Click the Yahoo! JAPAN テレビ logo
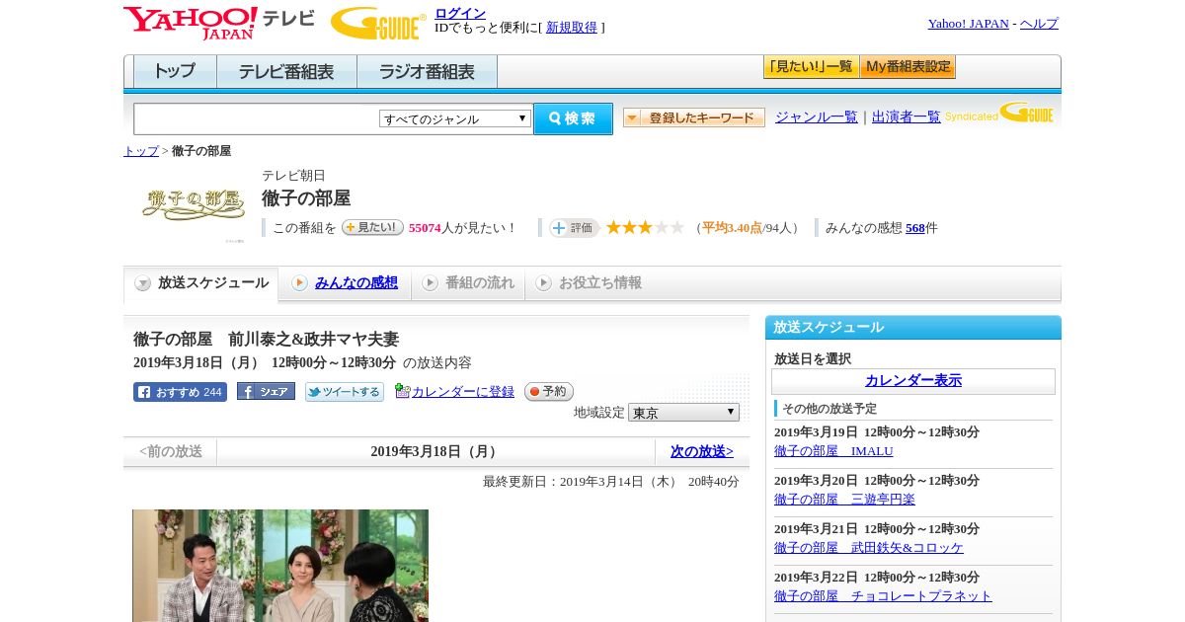 pos(219,23)
